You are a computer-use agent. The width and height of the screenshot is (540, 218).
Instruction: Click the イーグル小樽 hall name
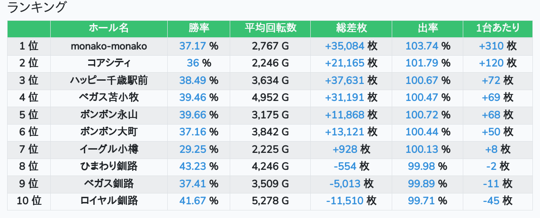click(x=108, y=150)
